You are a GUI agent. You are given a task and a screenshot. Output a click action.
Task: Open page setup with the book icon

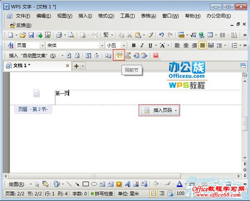point(108,56)
